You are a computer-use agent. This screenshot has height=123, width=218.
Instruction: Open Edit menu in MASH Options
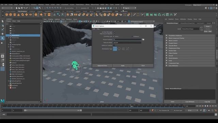click(x=94, y=29)
